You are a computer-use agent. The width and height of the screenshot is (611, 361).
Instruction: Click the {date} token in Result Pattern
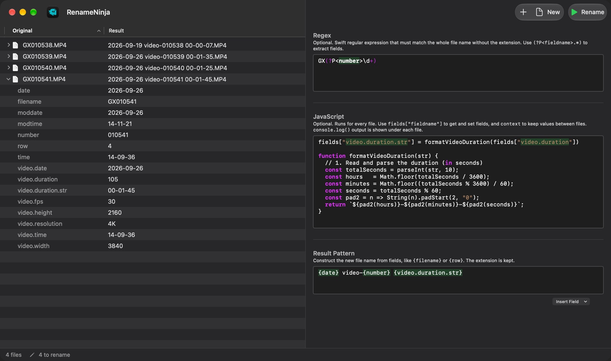(328, 272)
